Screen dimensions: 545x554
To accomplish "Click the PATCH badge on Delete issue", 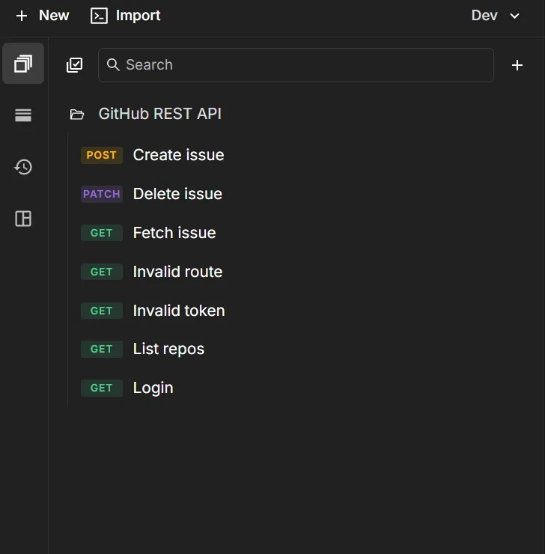I will 102,194.
